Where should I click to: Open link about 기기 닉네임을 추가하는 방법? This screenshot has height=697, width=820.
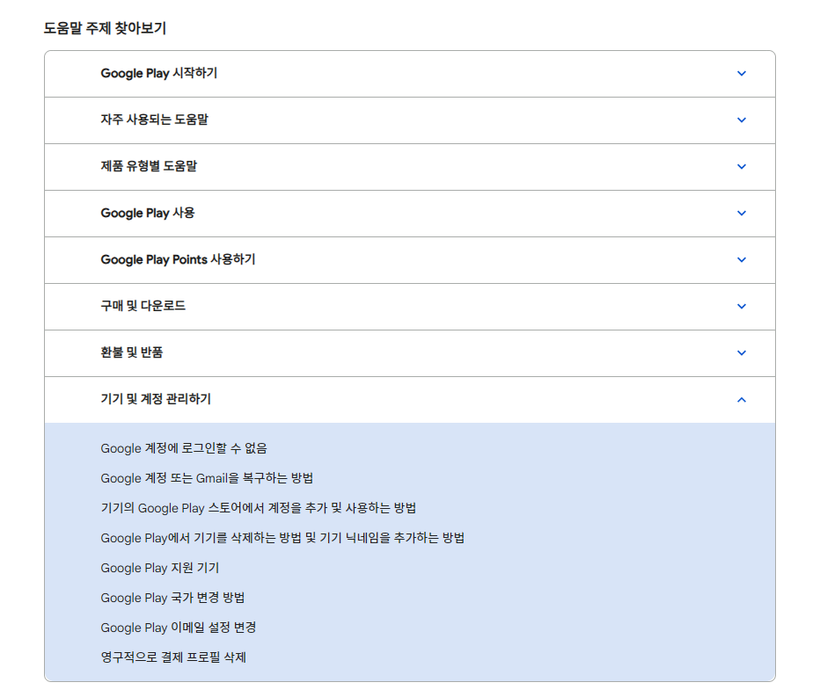click(x=282, y=538)
